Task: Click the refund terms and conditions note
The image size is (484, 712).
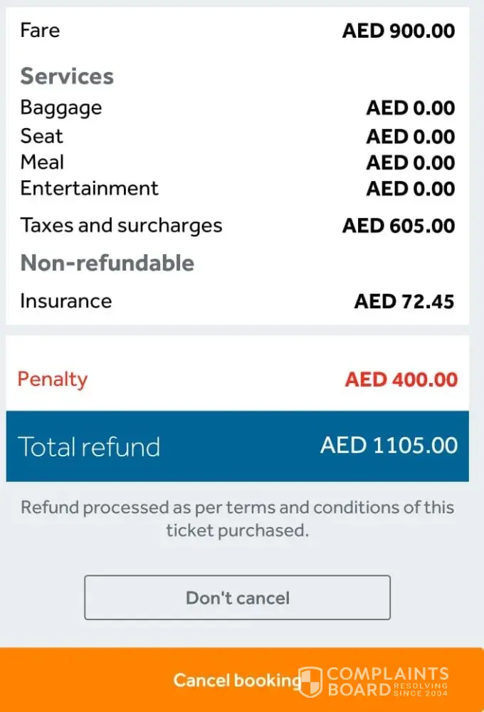Action: tap(237, 518)
